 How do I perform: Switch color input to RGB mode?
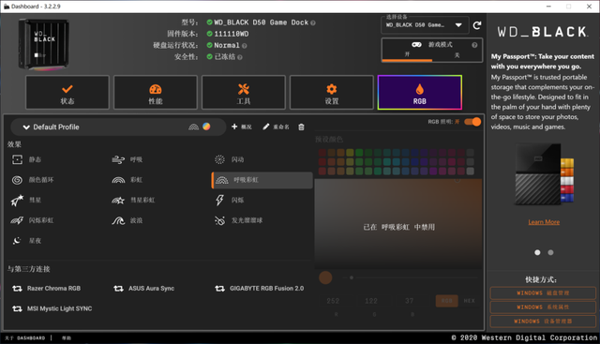tap(446, 301)
